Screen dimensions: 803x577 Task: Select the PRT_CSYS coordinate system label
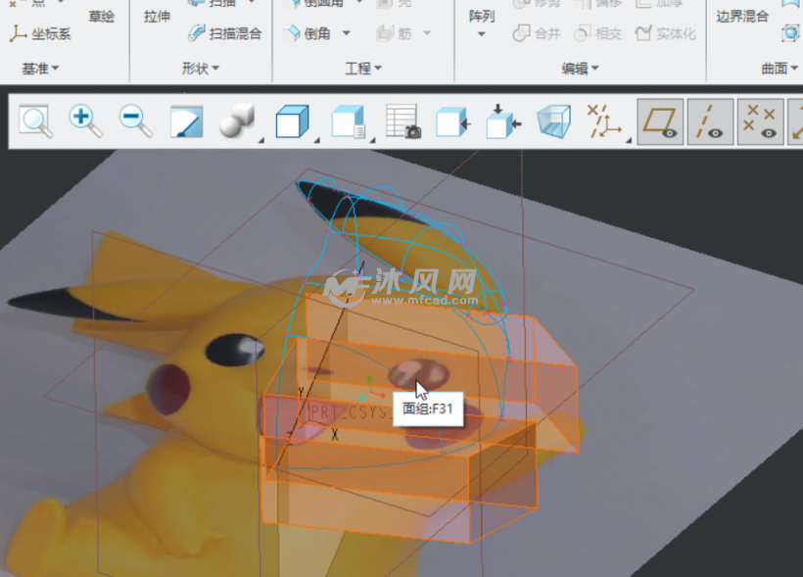tap(351, 412)
